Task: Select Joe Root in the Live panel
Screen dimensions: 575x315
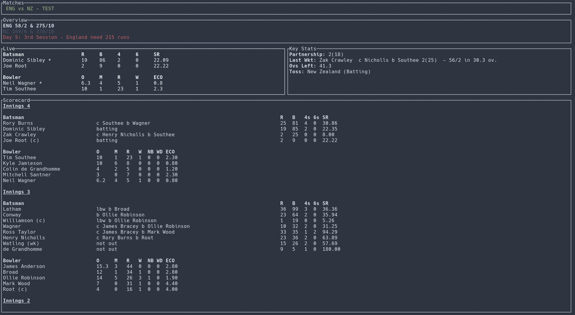Action: coord(15,66)
